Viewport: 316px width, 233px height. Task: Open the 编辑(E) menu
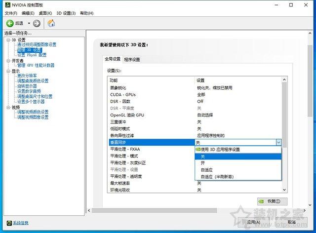[28, 13]
